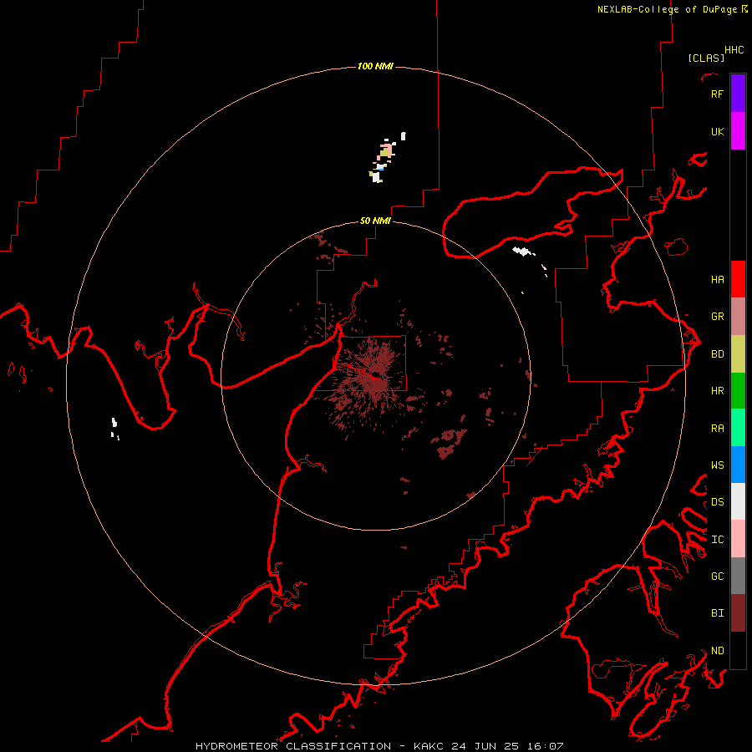Click the RF purple legend swatch

(738, 94)
